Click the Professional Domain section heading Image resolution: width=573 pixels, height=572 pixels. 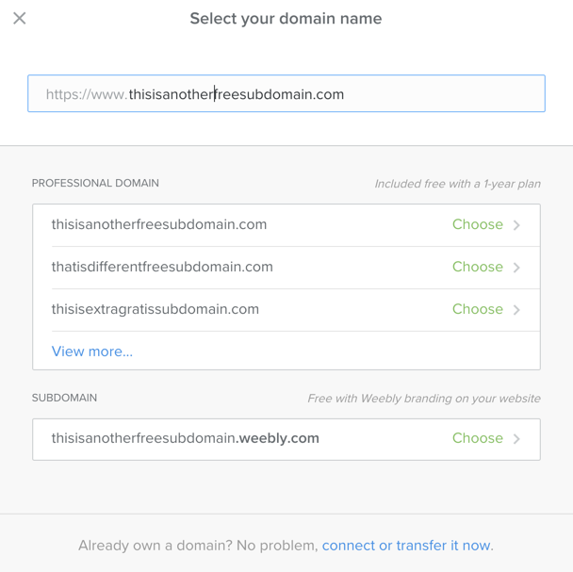(95, 184)
